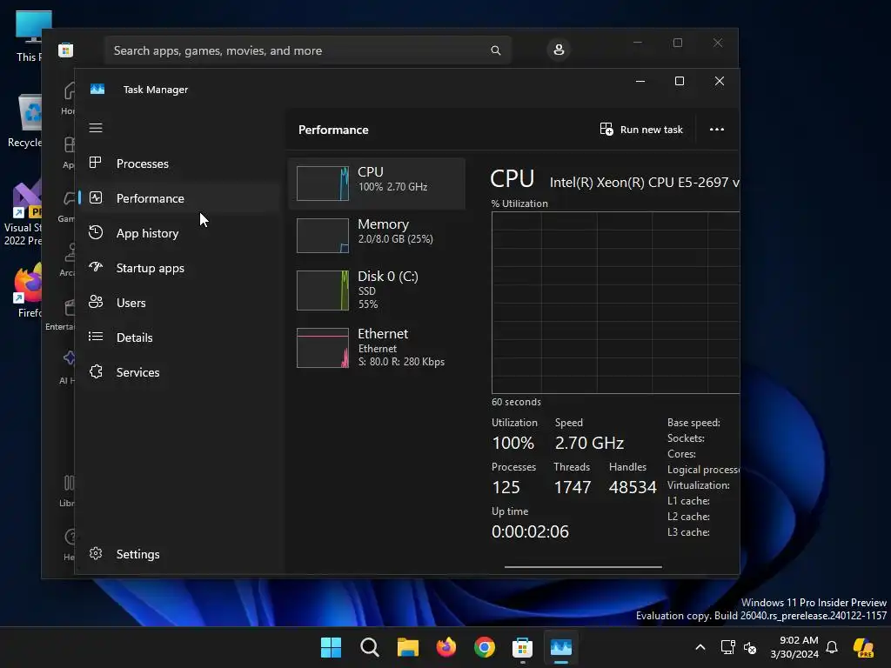Screen dimensions: 891x668
Task: Open File Explorer from the taskbar
Action: (407, 647)
